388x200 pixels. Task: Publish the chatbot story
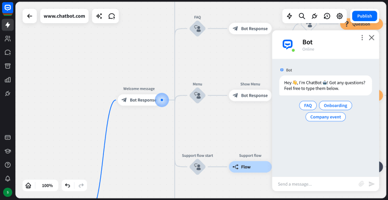[x=364, y=16]
